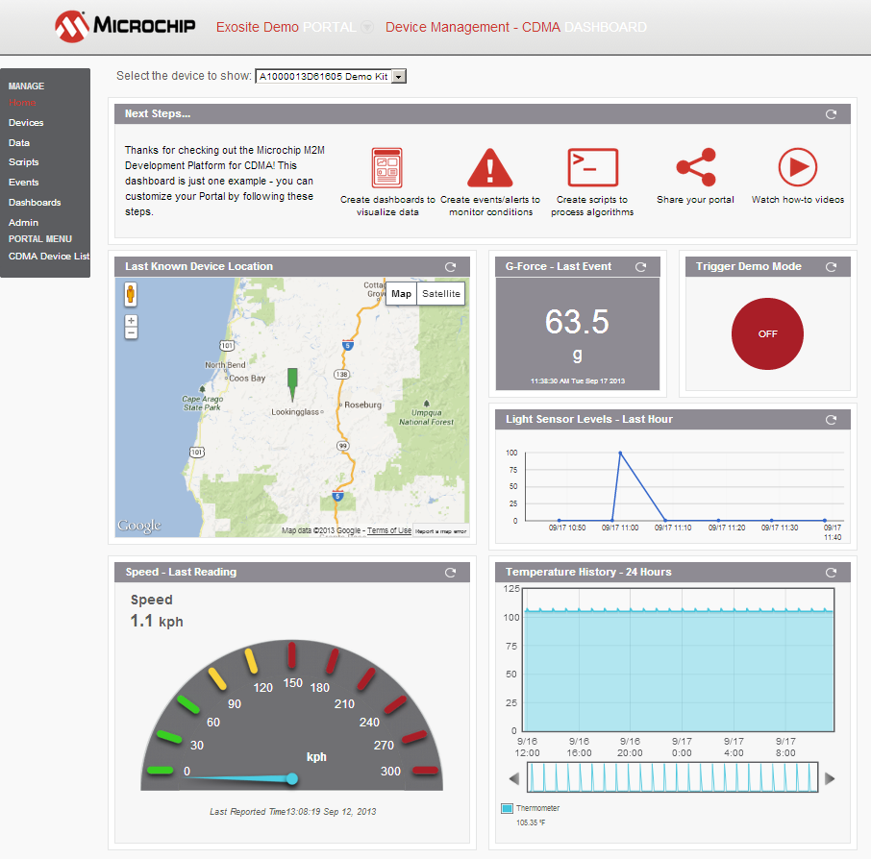Open the CDMA Device List link

[48, 257]
